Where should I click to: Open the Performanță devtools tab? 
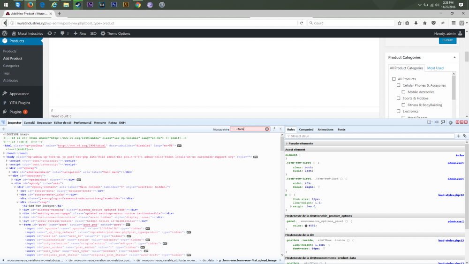[82, 122]
